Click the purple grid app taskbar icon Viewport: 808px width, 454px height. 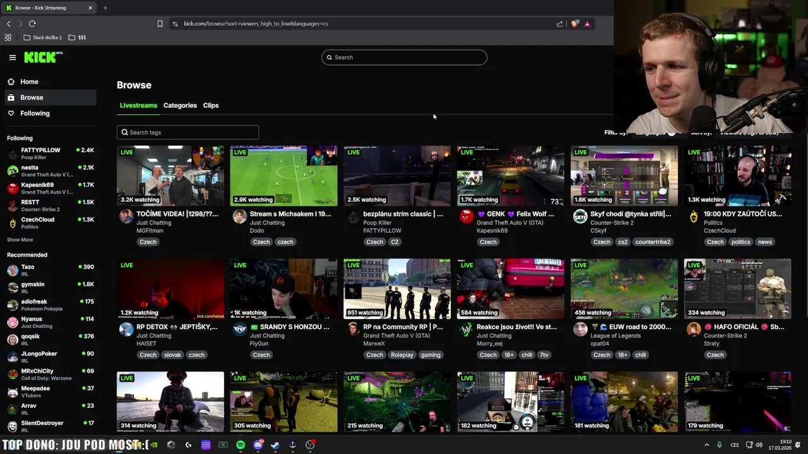pos(206,445)
